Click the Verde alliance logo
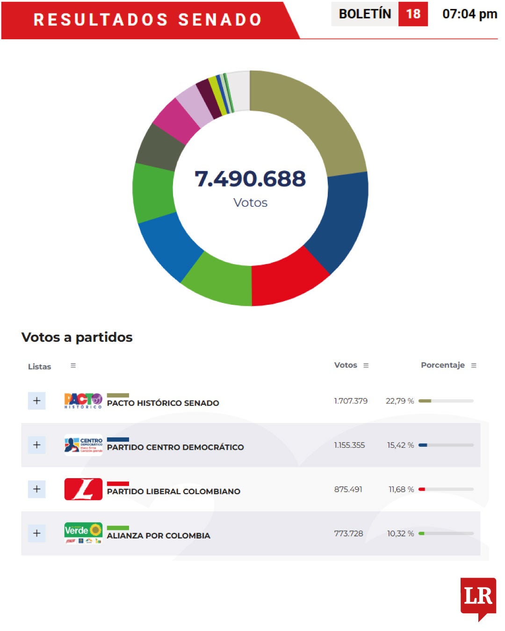This screenshot has height=631, width=505. [x=83, y=533]
